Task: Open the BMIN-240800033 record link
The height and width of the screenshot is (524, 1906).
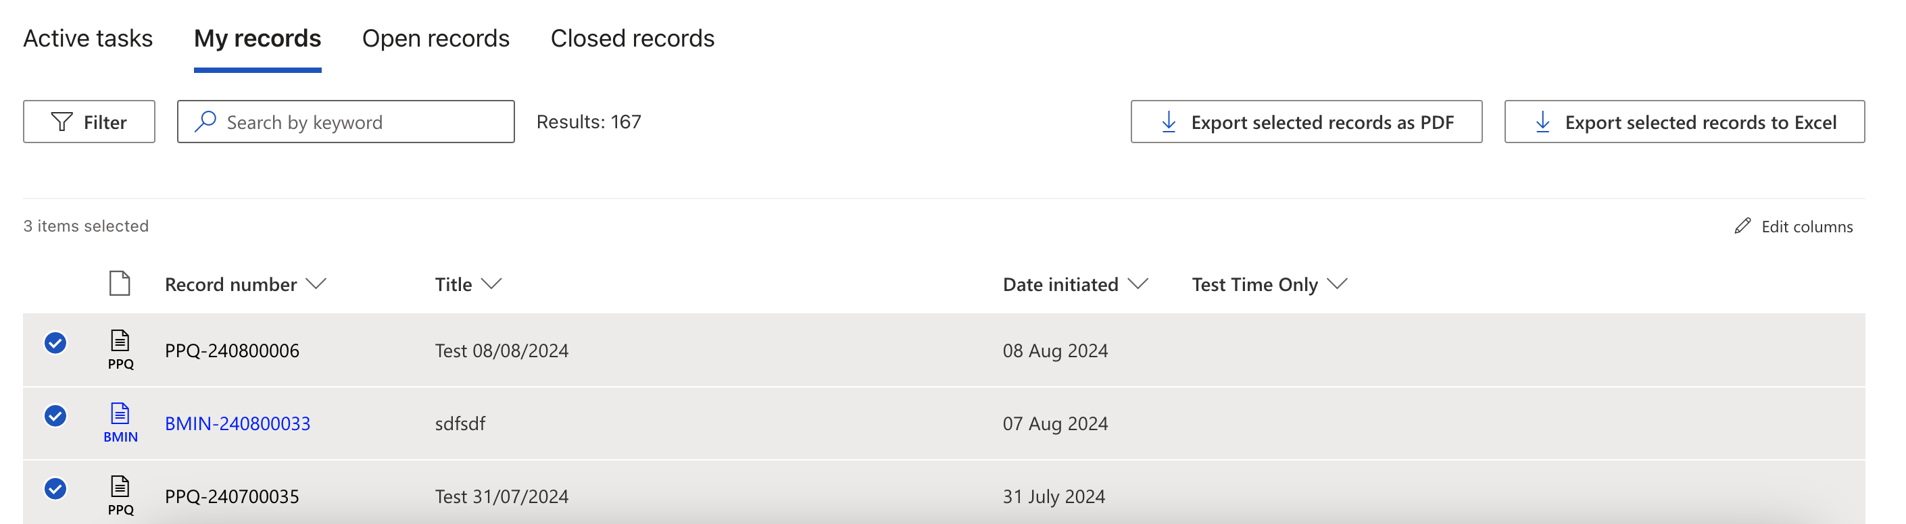Action: click(x=237, y=423)
